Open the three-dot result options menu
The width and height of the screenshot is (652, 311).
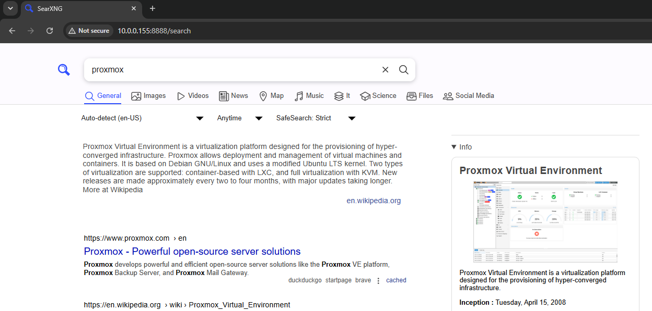click(x=379, y=281)
